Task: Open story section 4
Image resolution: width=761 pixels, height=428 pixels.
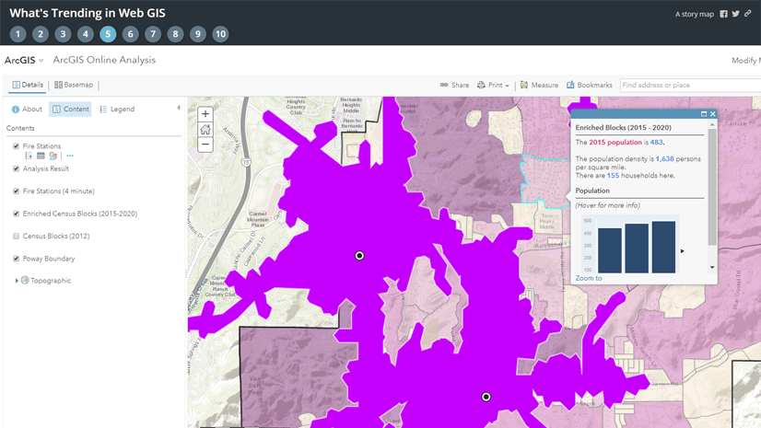Action: tap(86, 34)
